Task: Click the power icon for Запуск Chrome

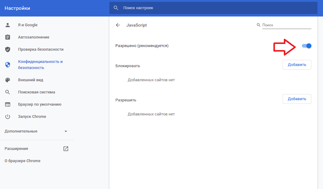Action: click(8, 117)
